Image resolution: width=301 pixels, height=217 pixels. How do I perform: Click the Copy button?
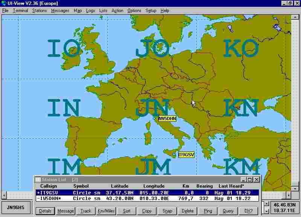pyautogui.click(x=147, y=211)
